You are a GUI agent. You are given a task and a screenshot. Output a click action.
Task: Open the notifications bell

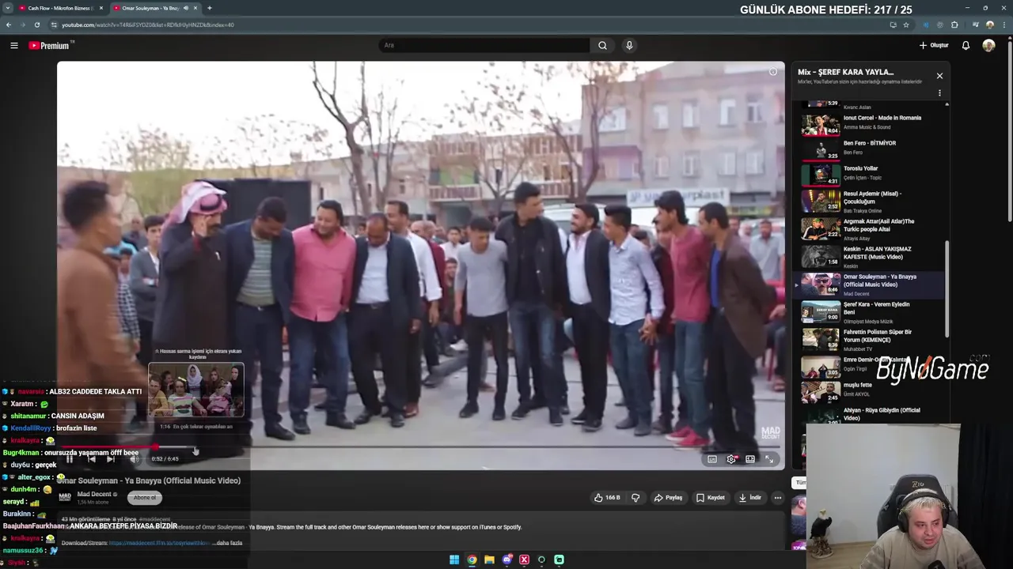966,45
